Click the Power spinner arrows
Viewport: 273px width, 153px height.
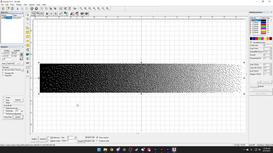270,55
